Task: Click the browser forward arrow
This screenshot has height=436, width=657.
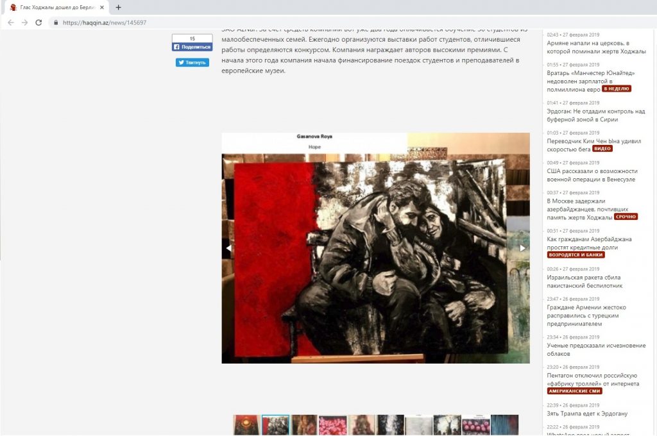Action: point(25,22)
